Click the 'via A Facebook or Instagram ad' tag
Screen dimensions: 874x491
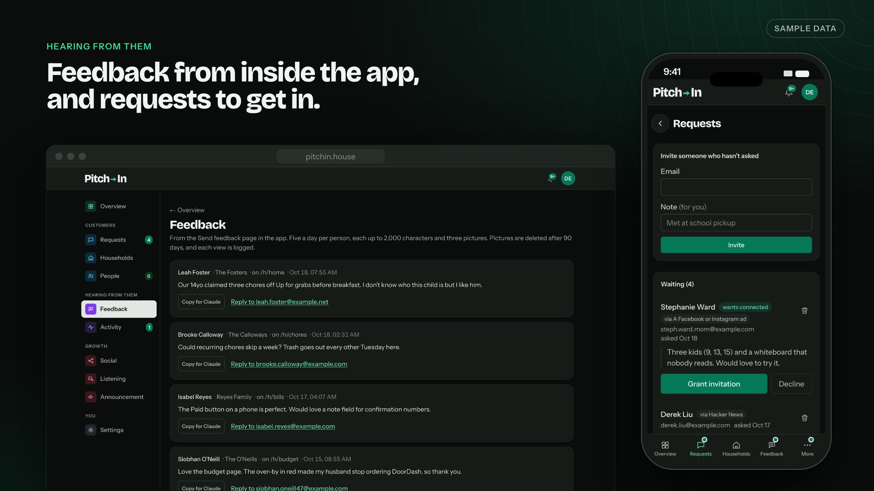point(705,319)
